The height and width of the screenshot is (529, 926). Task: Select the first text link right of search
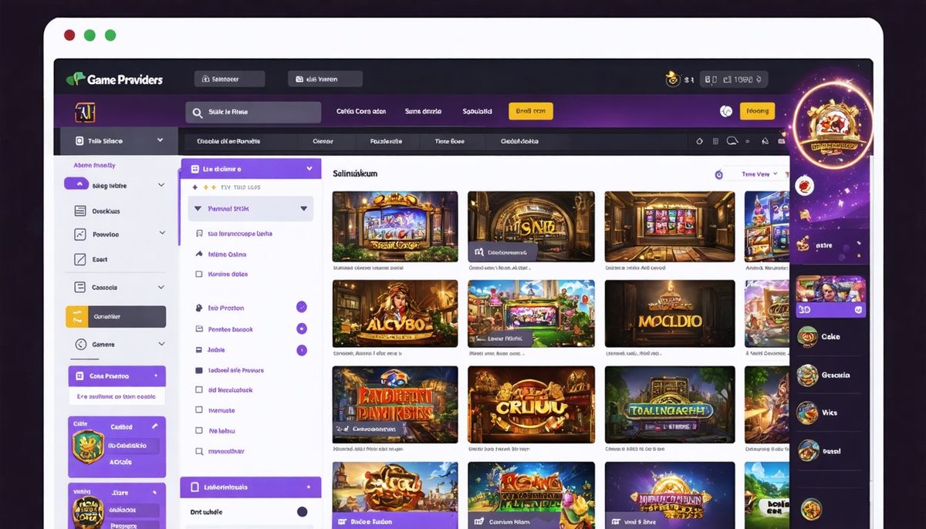click(361, 112)
